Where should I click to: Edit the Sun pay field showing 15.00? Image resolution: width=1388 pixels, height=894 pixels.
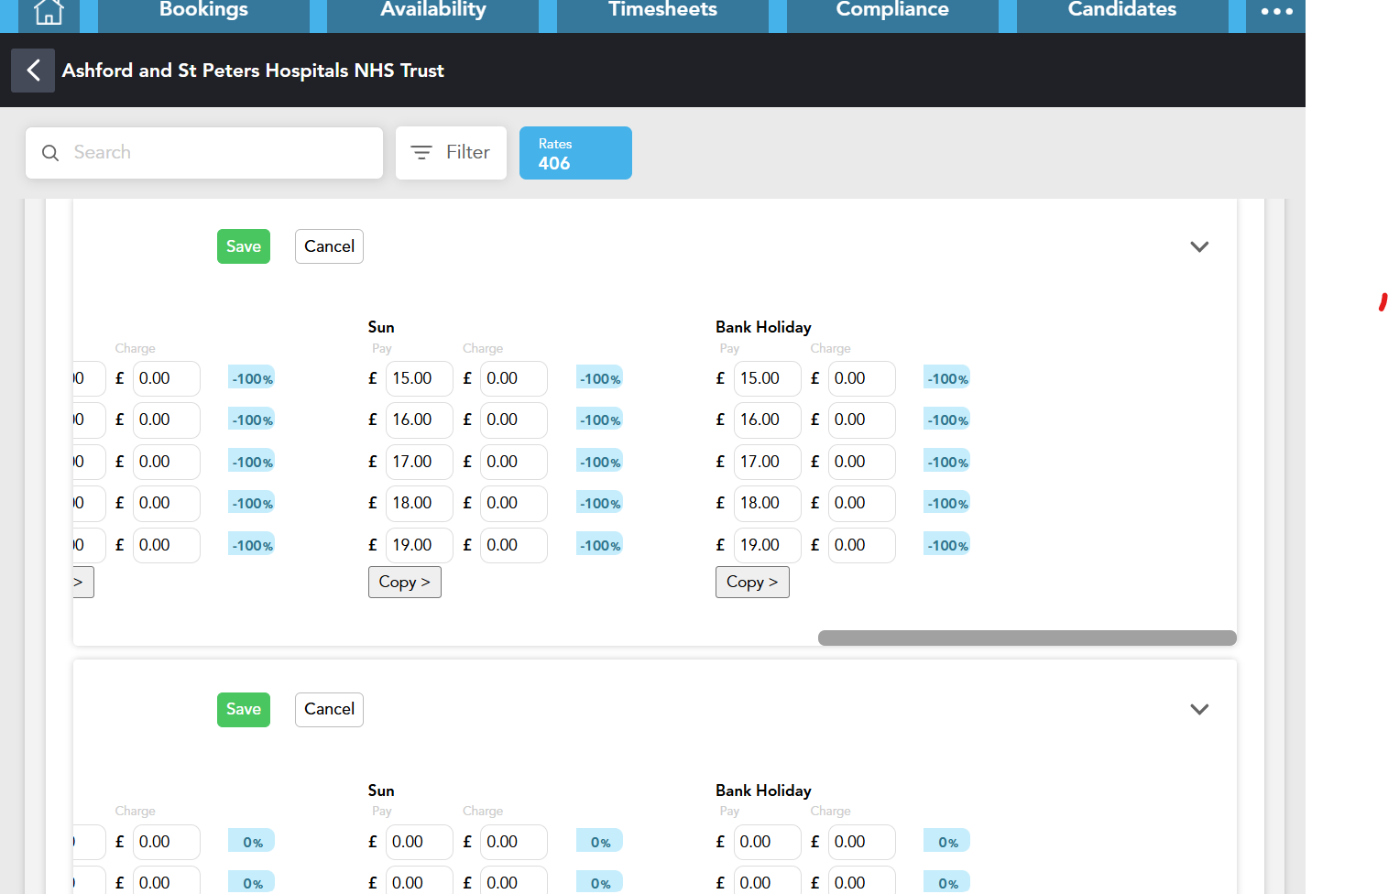click(x=418, y=378)
